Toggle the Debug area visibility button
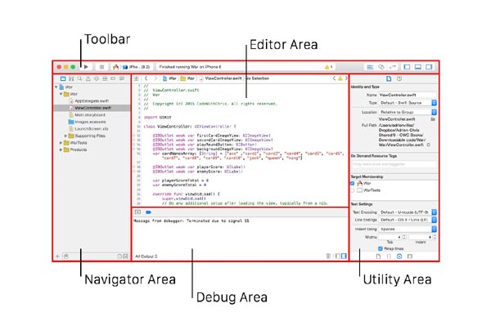491x321 pixels. 417,67
